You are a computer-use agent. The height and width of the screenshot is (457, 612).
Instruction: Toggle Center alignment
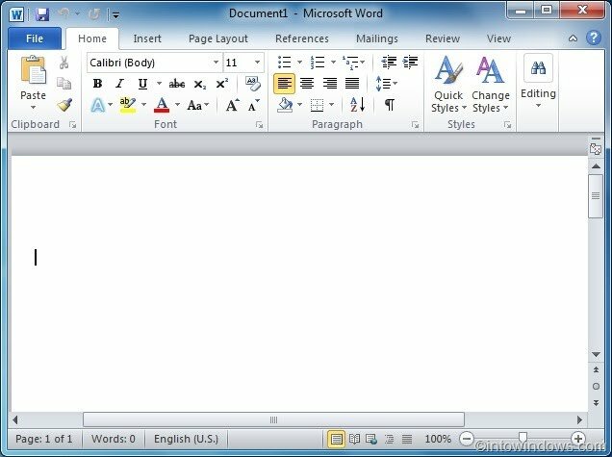pos(307,83)
